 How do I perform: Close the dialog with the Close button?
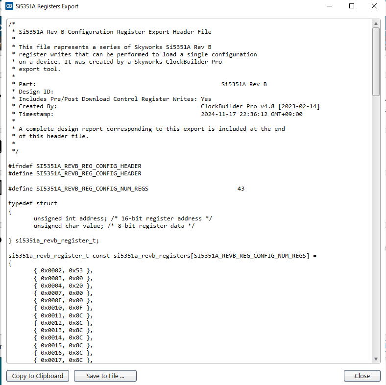point(362,376)
